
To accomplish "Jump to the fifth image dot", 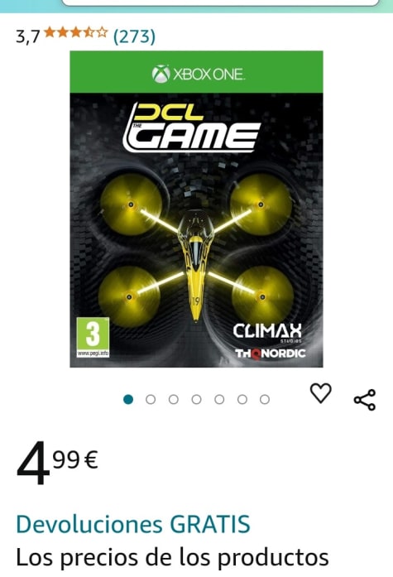I will (x=219, y=399).
